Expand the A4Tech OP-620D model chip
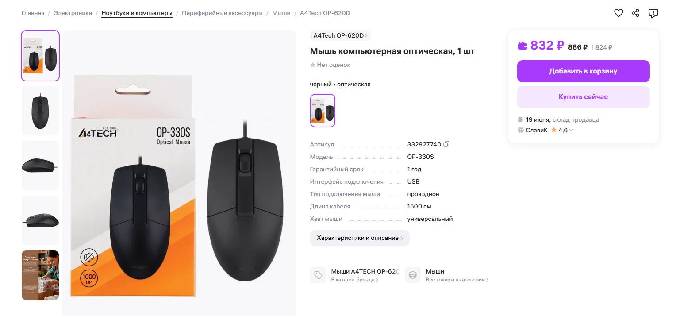The height and width of the screenshot is (316, 676). (x=340, y=35)
